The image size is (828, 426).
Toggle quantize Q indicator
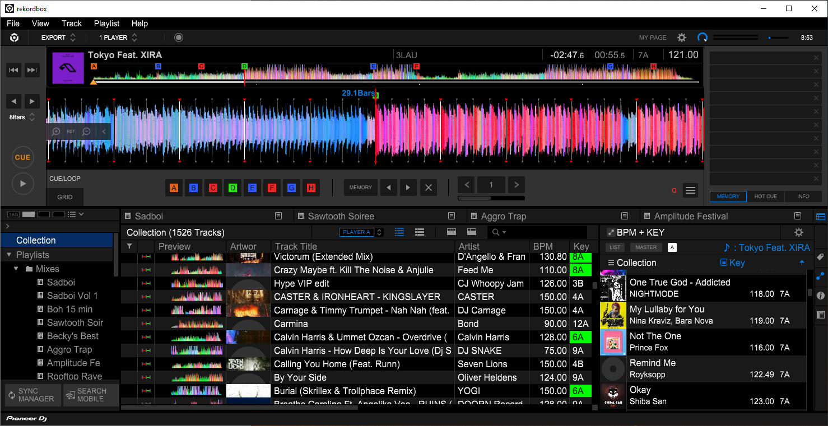[675, 191]
